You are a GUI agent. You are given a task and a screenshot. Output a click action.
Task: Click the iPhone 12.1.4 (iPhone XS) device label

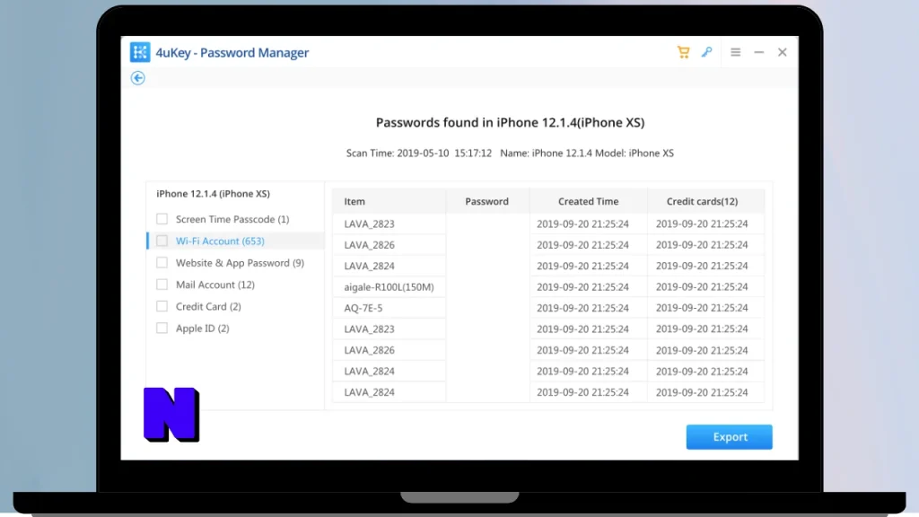213,194
